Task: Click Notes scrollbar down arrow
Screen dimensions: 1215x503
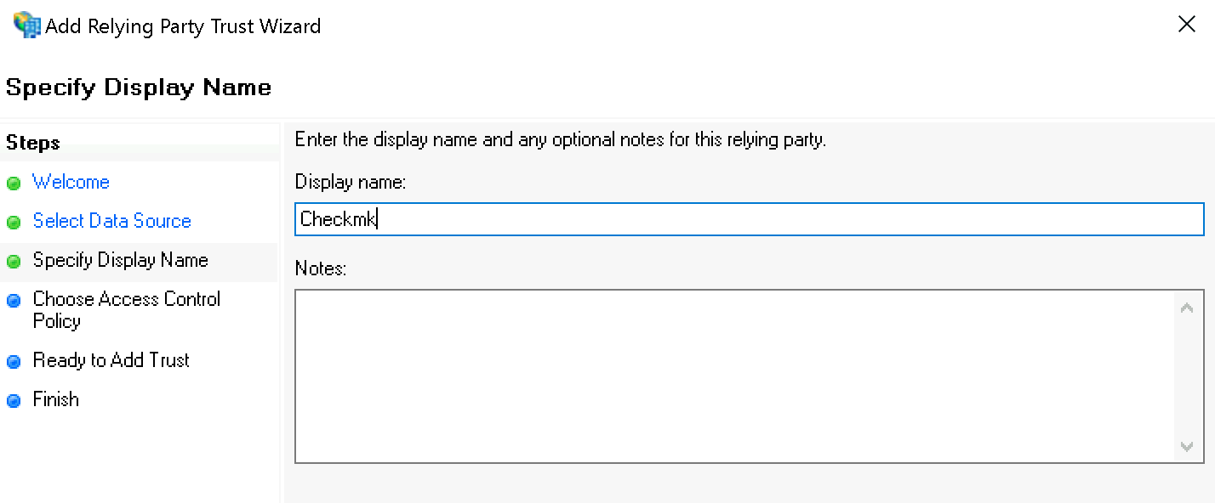Action: 1187,446
